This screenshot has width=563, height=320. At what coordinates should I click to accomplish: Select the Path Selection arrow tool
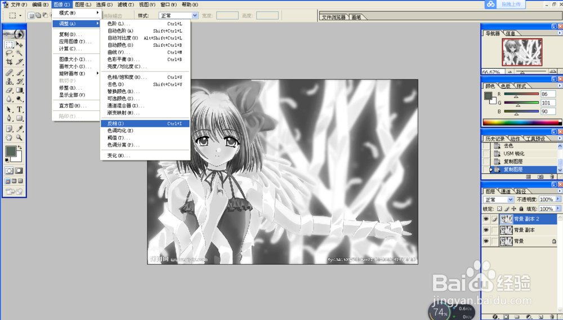pyautogui.click(x=10, y=109)
